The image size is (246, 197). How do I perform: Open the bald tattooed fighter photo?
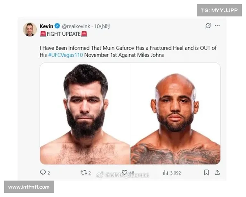point(175,114)
